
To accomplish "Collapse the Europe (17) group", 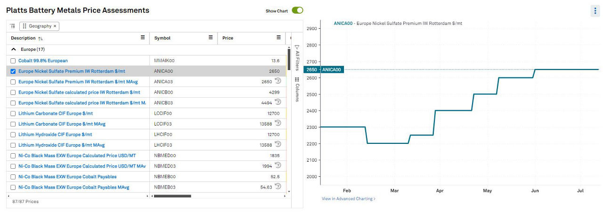I will [x=14, y=49].
